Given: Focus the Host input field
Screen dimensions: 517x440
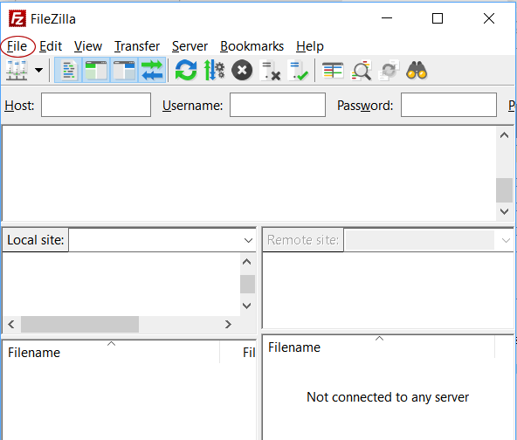Looking at the screenshot, I should [96, 105].
